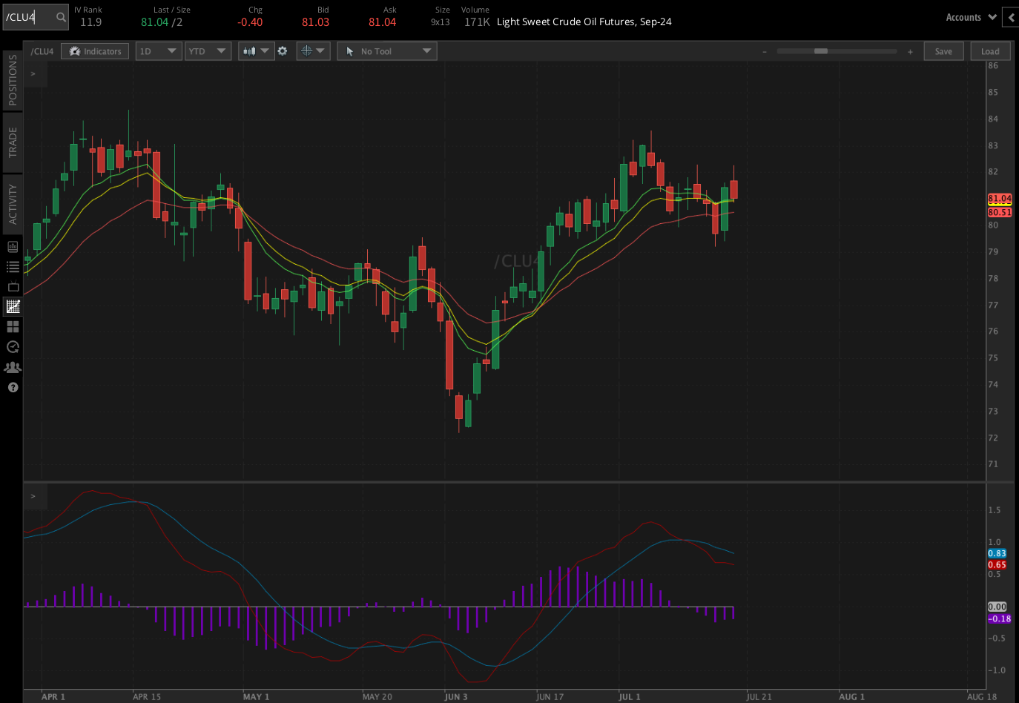Switch to the TRADE tab

coord(11,141)
